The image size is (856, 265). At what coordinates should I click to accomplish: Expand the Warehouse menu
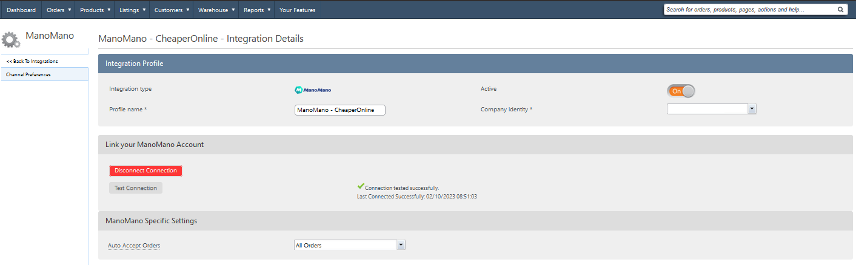[x=216, y=10]
